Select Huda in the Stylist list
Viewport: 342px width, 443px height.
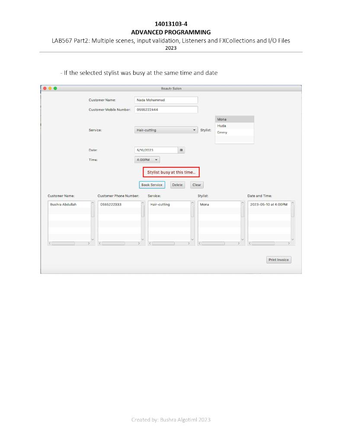(x=234, y=126)
